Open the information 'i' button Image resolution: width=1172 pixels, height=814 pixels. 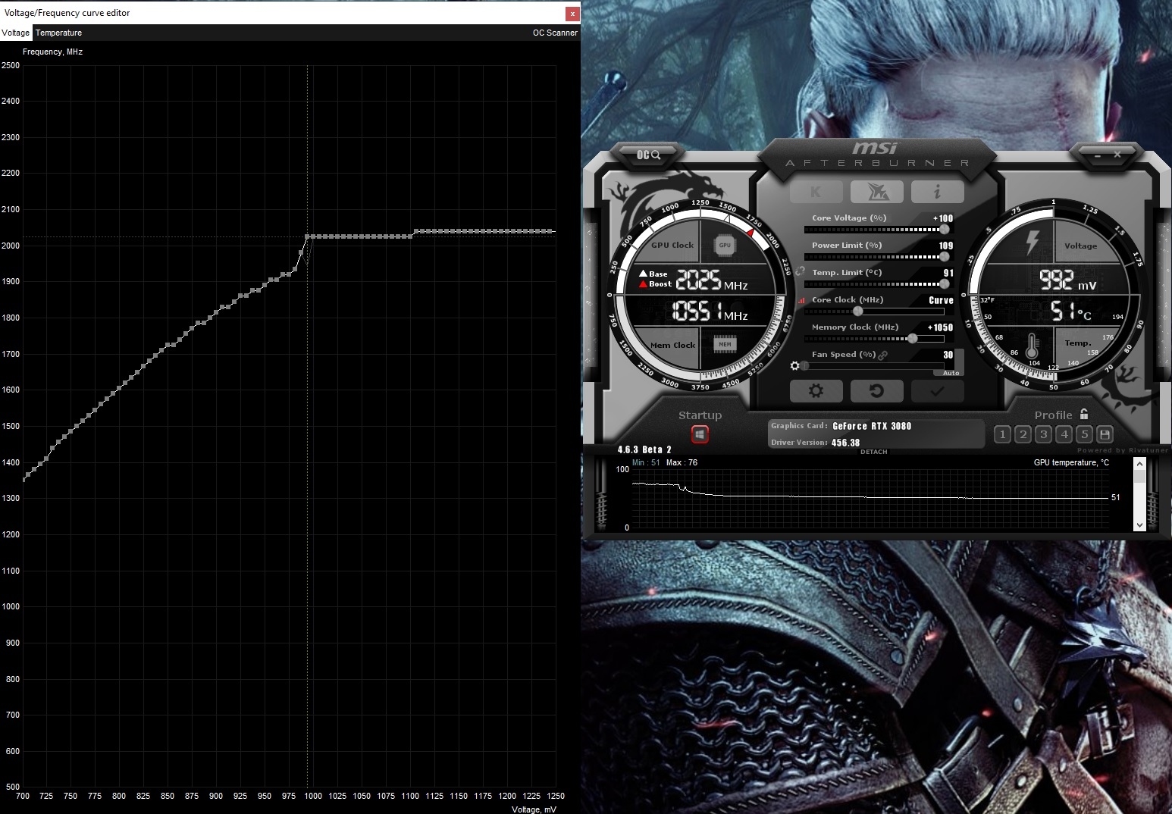coord(938,192)
